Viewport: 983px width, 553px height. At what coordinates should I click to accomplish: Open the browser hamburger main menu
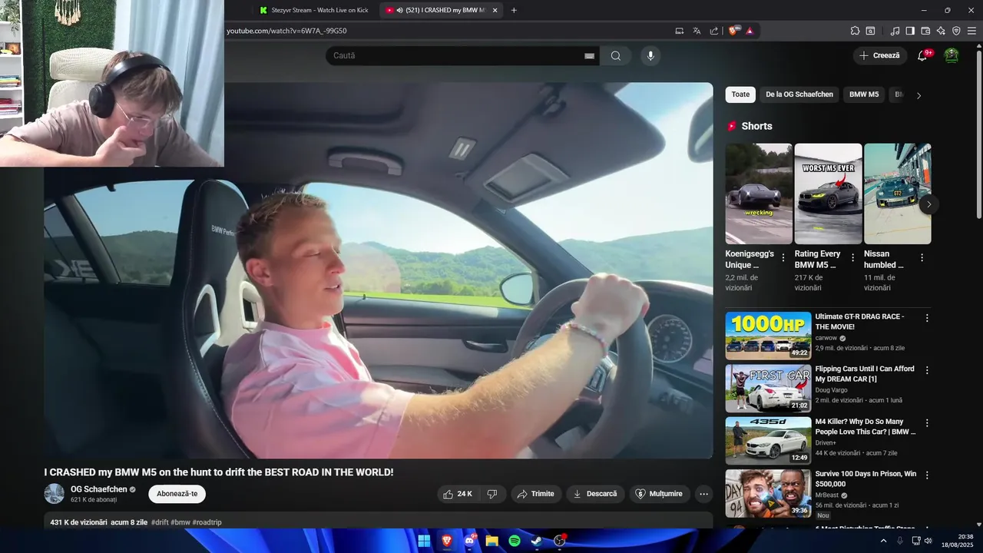[971, 31]
